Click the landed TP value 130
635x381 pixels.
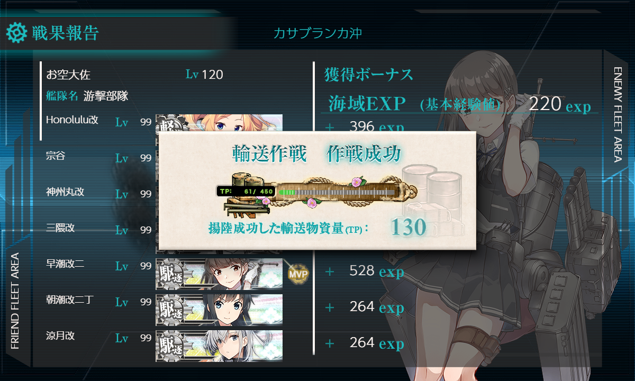tap(409, 227)
